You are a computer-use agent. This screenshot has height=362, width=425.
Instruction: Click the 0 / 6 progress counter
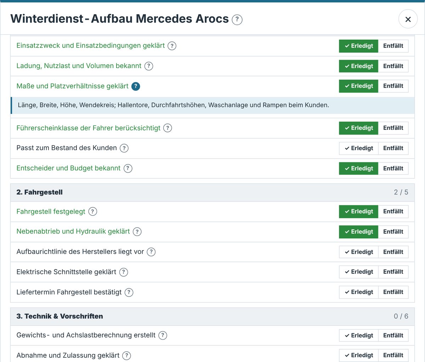(401, 316)
